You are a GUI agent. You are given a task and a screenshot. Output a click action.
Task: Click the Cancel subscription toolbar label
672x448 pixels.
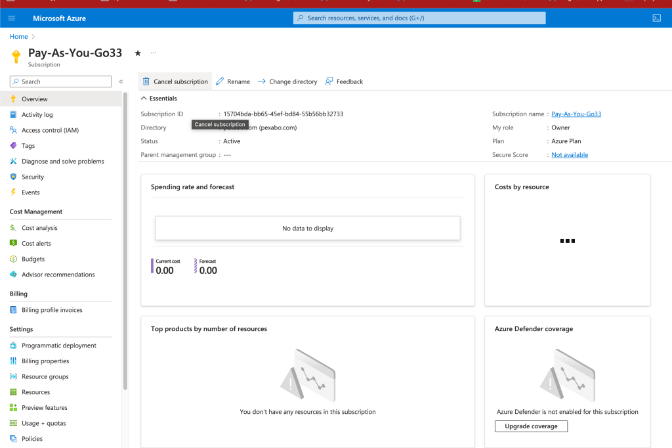(x=181, y=81)
